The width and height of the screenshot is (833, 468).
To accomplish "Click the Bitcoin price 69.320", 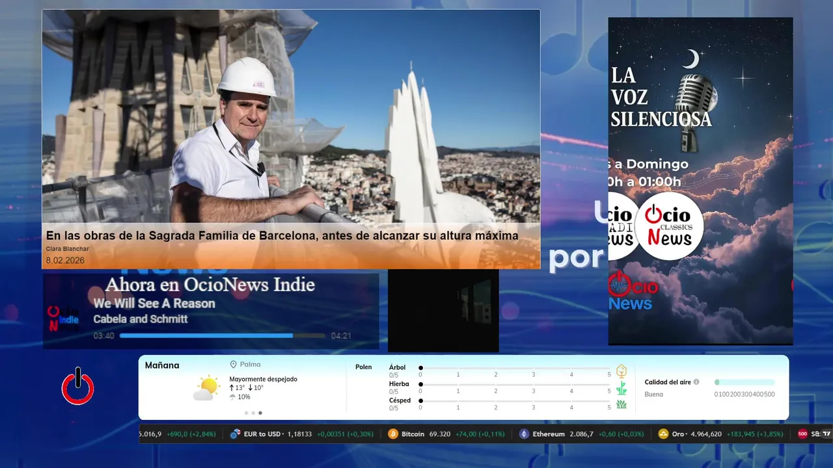I will coord(440,434).
